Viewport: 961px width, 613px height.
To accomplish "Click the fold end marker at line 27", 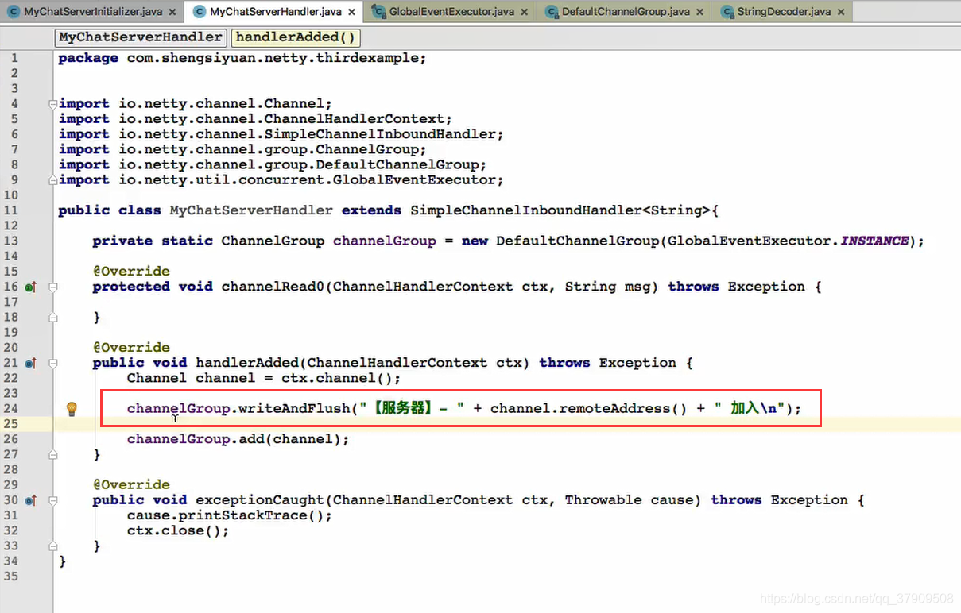I will click(x=53, y=454).
